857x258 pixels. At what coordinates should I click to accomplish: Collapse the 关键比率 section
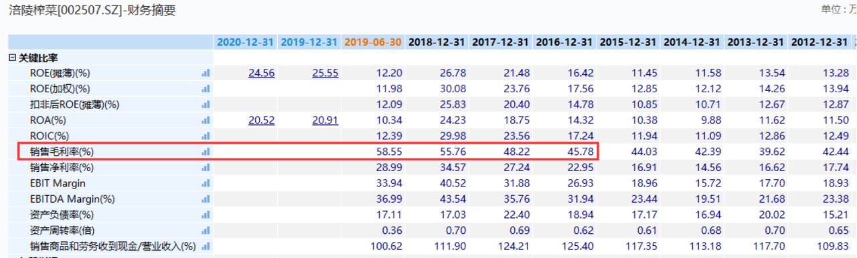pyautogui.click(x=12, y=58)
